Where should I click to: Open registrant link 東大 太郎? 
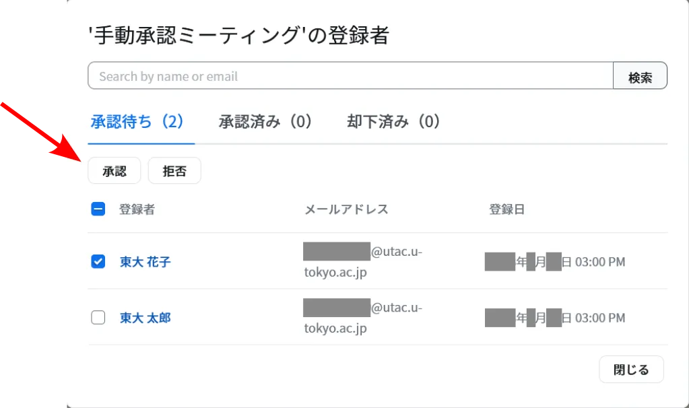tap(145, 318)
